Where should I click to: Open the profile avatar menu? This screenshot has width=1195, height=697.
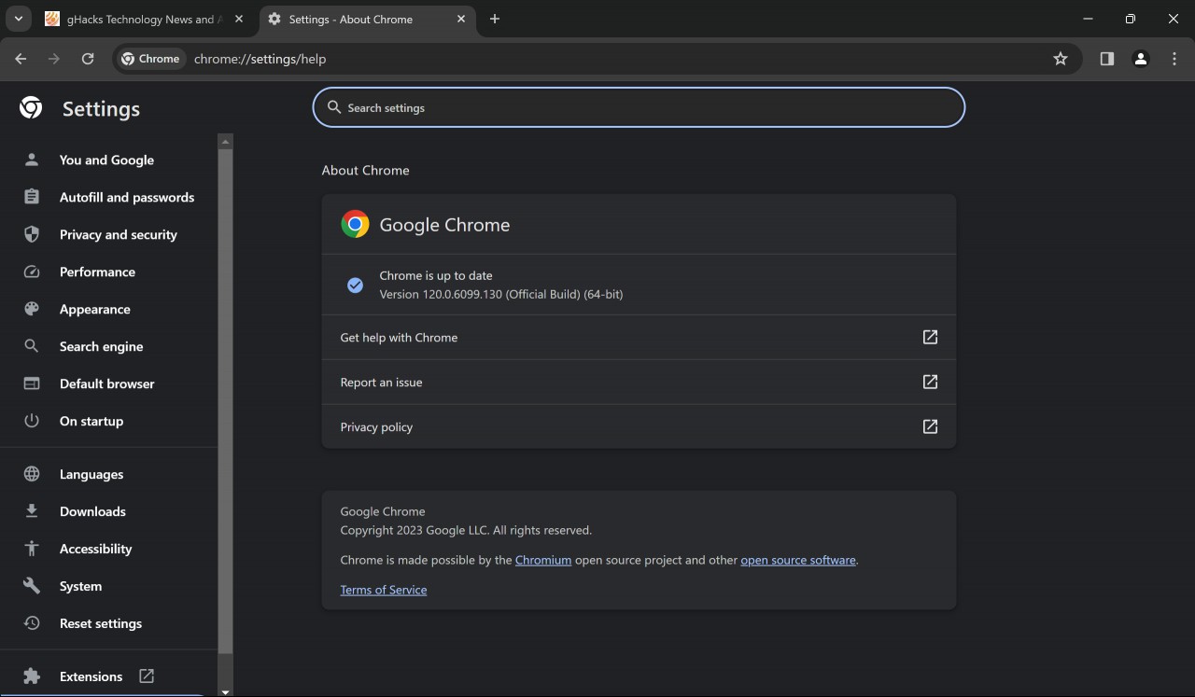point(1141,59)
